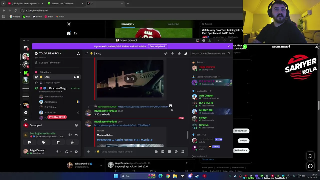Add channel plus next to Yönetim

click(78, 72)
